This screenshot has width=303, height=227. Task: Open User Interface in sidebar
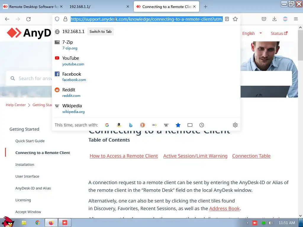pyautogui.click(x=27, y=176)
